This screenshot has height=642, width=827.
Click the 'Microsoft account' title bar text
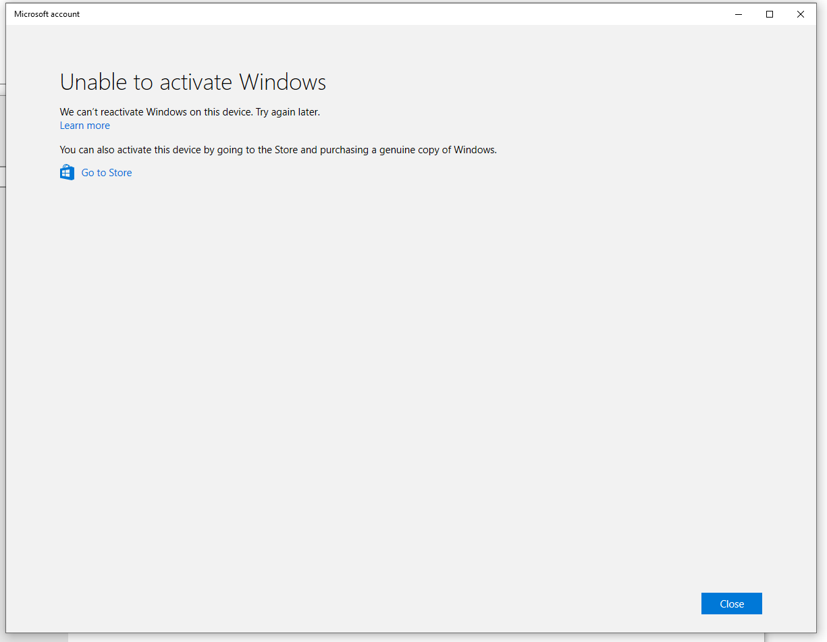[47, 14]
